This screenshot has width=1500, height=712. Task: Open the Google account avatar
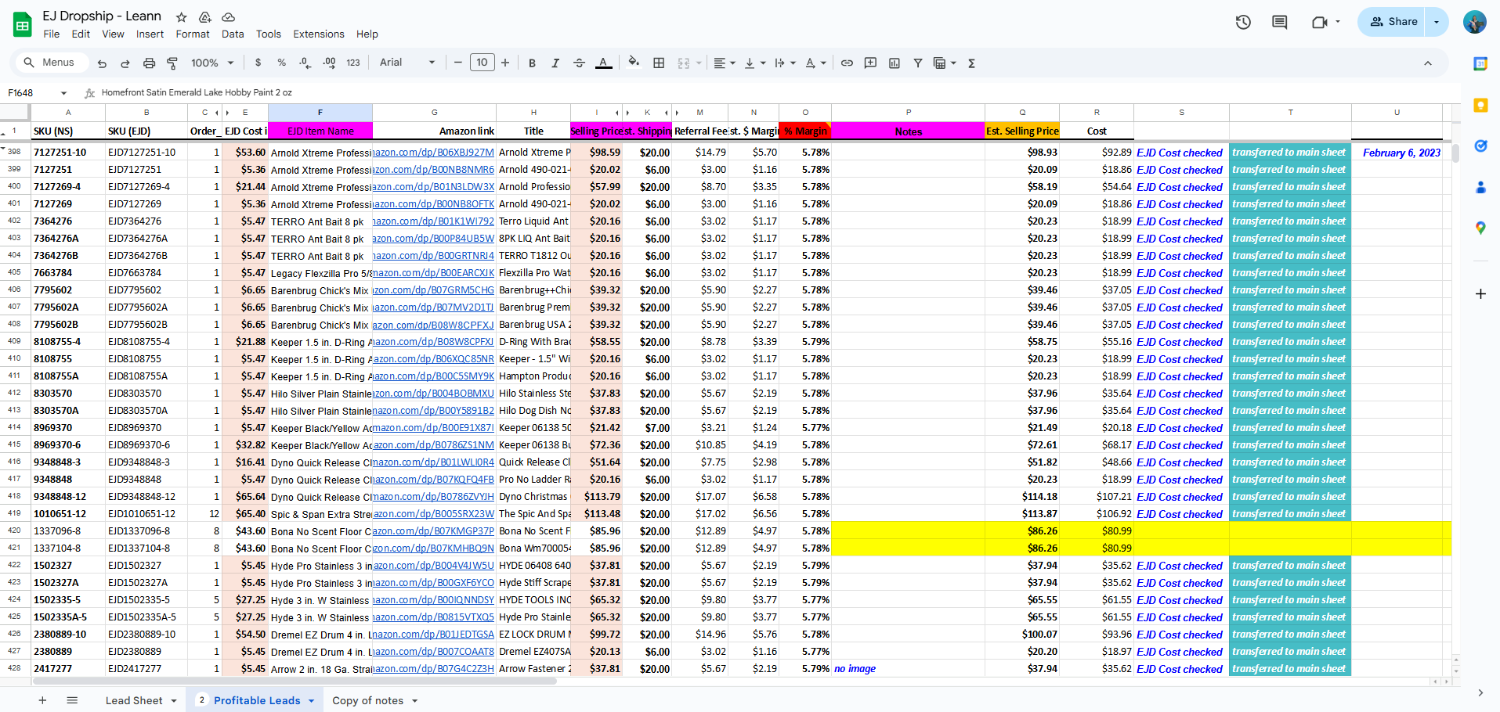[1474, 22]
